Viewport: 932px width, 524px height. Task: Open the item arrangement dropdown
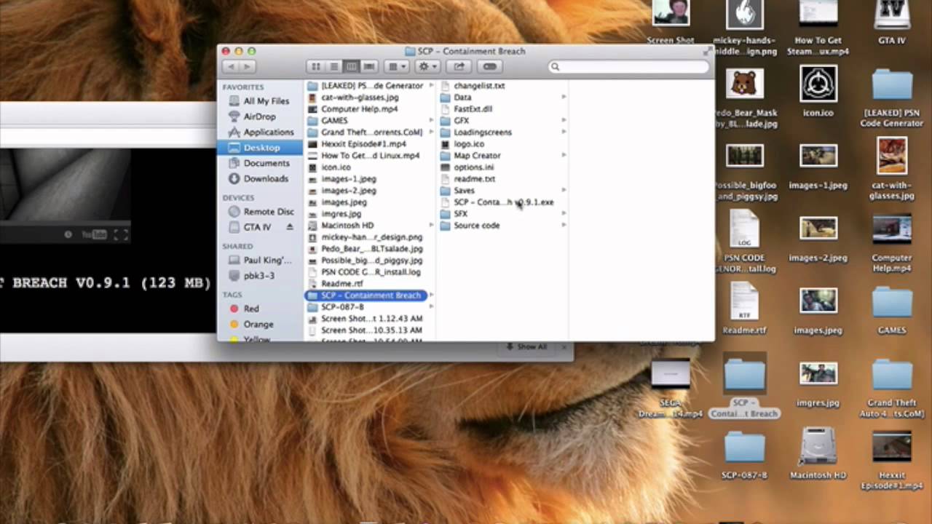tap(397, 66)
